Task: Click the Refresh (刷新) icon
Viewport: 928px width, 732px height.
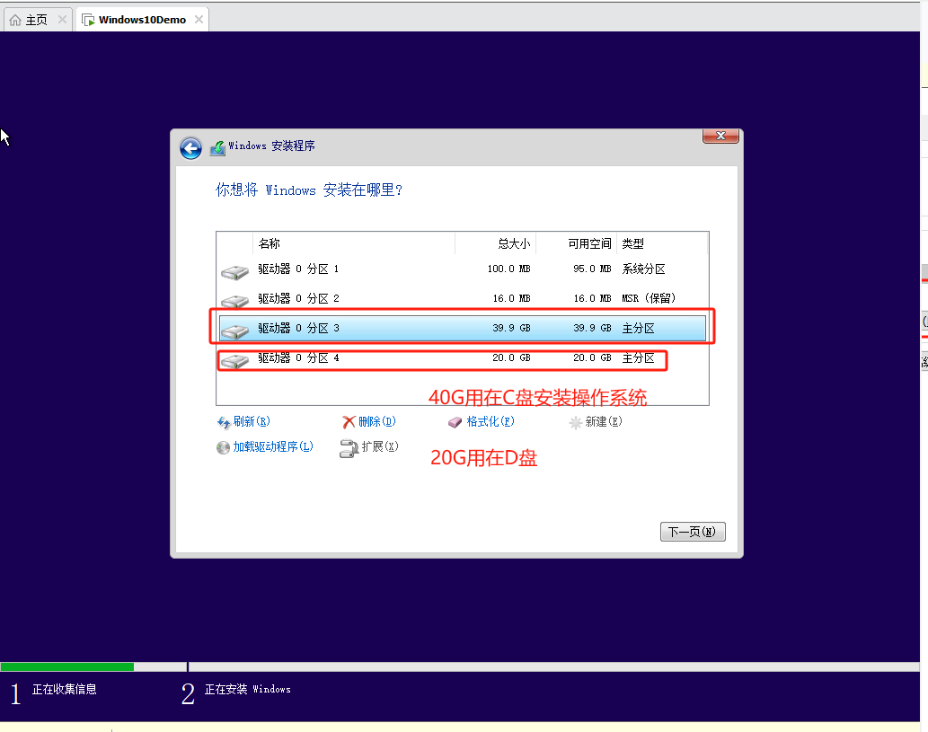Action: coord(224,422)
